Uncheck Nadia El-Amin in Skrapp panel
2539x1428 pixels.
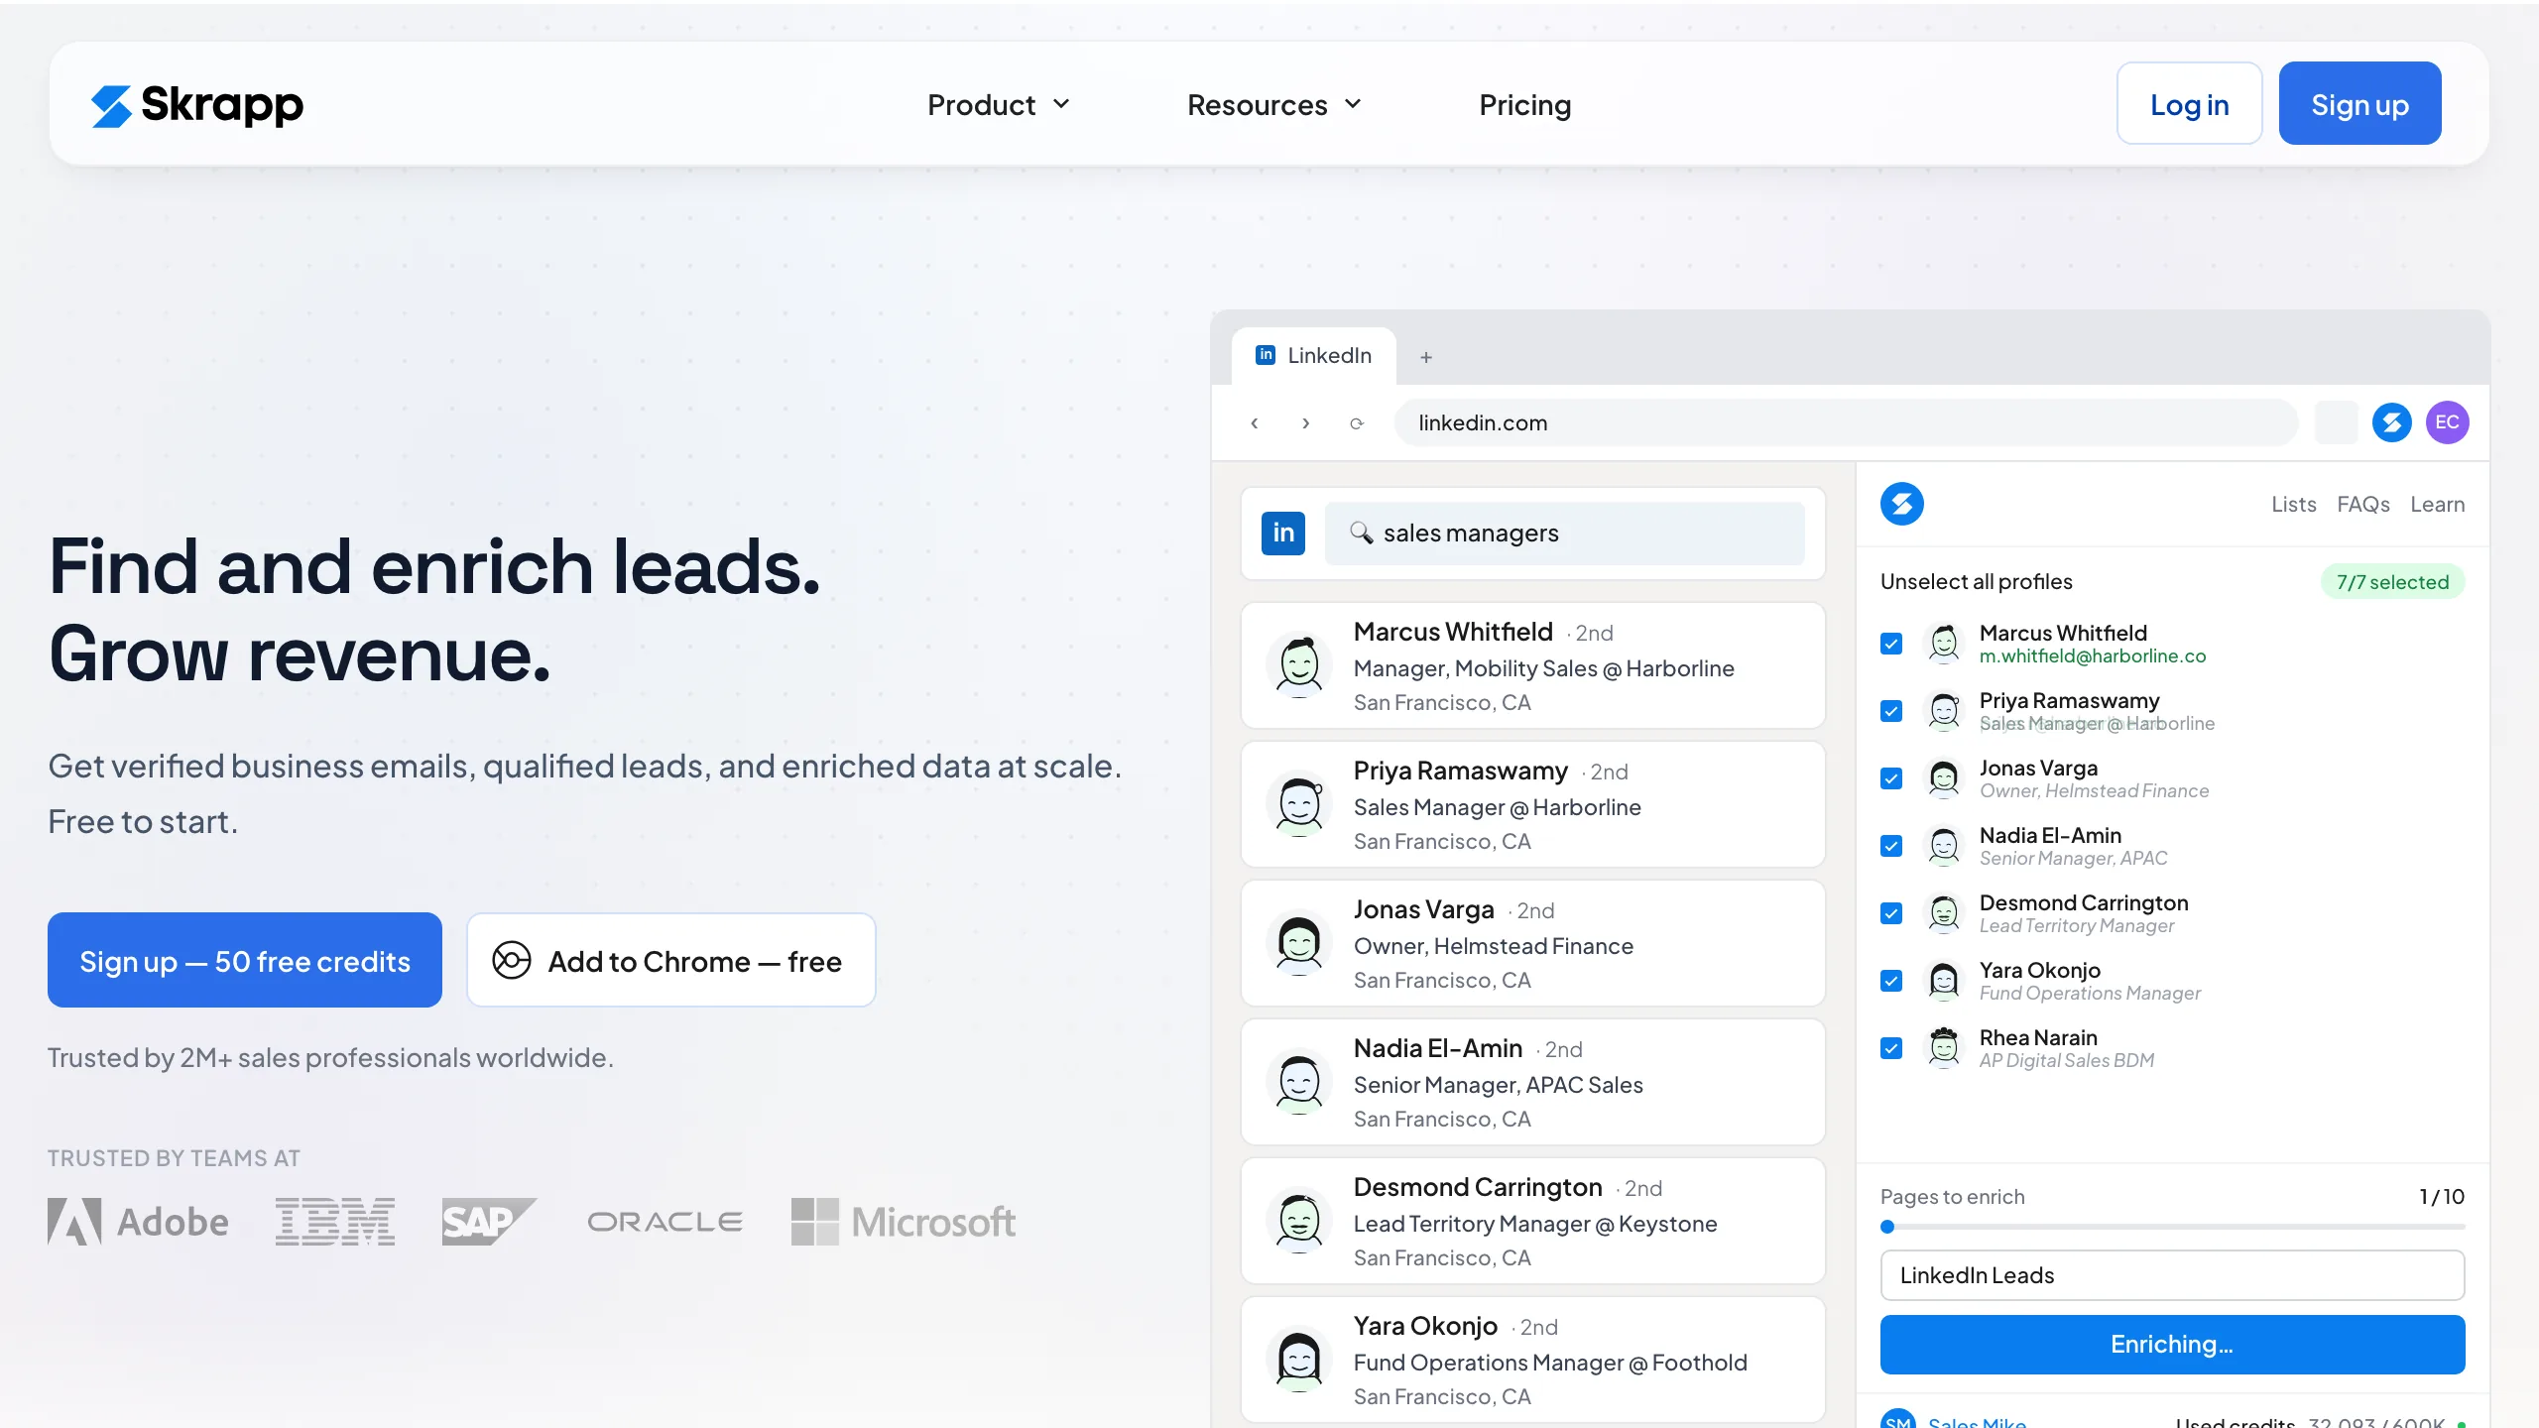(1891, 846)
